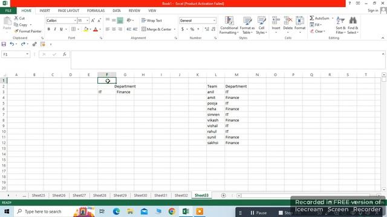This screenshot has height=217, width=387.
Task: Open the FILE tab
Action: (x=8, y=11)
